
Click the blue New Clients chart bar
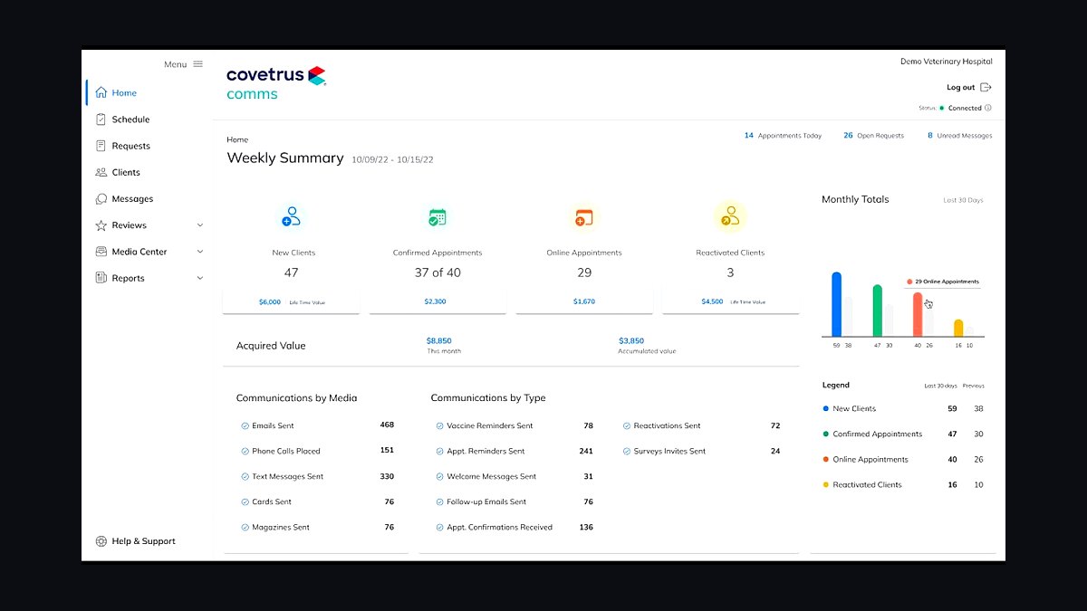836,304
